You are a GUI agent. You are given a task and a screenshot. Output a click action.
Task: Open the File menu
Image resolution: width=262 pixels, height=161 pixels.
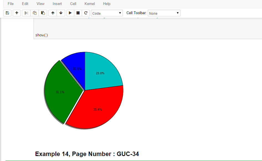pos(11,4)
